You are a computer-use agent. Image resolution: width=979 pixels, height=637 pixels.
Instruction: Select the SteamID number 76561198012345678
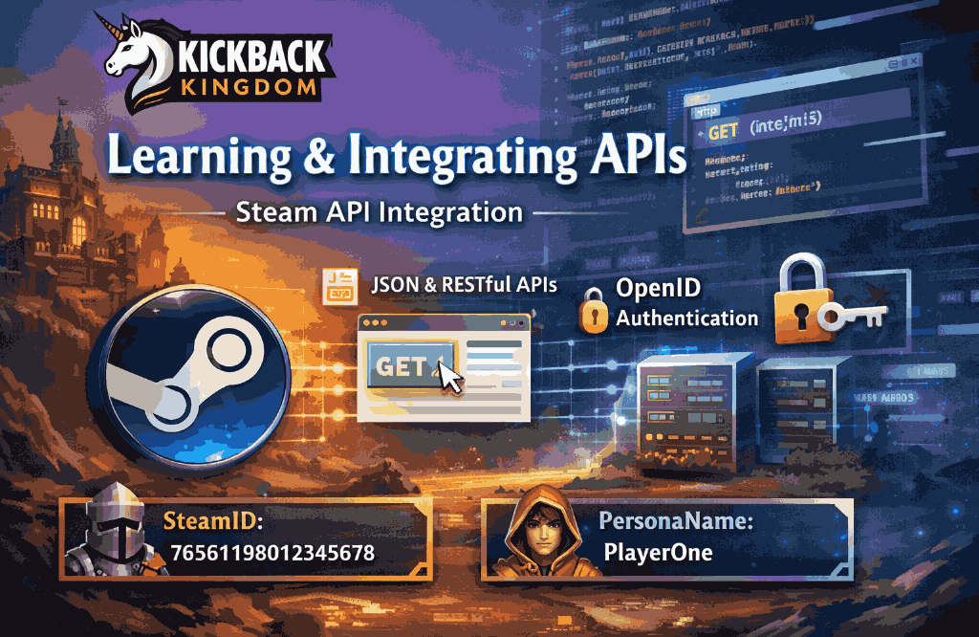pyautogui.click(x=272, y=555)
